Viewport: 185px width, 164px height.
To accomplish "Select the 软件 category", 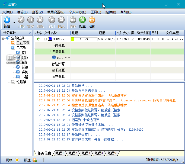I will point(25,53).
